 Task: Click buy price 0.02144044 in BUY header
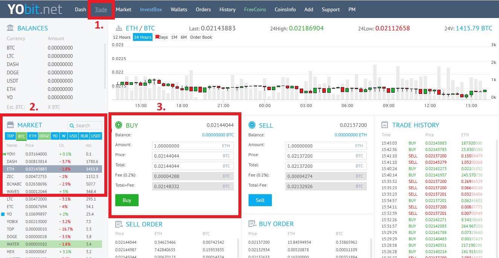(x=220, y=125)
